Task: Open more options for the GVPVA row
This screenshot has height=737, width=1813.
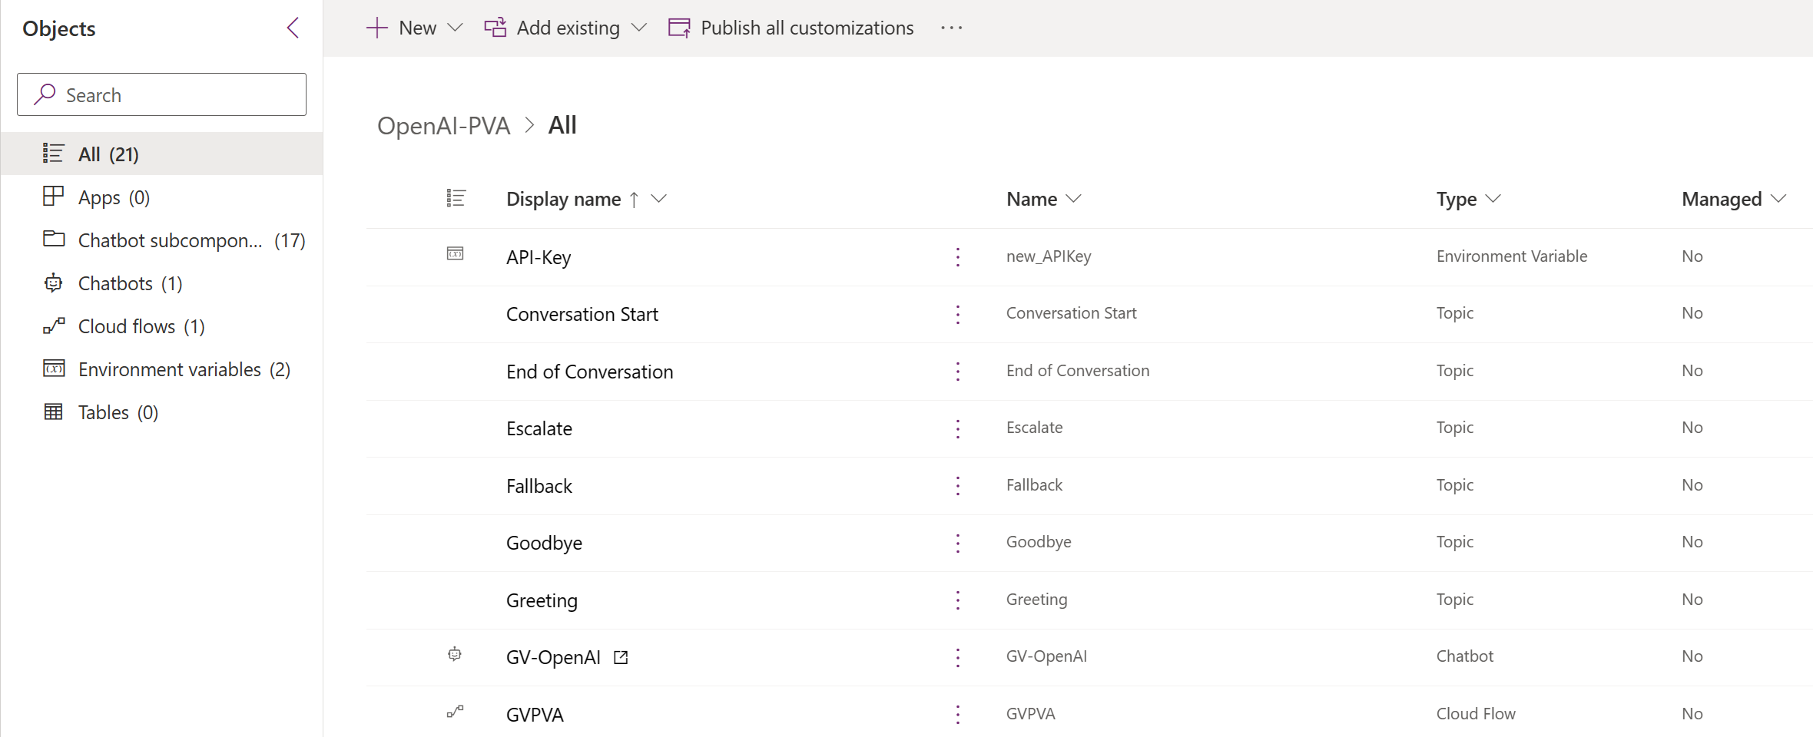Action: click(957, 715)
